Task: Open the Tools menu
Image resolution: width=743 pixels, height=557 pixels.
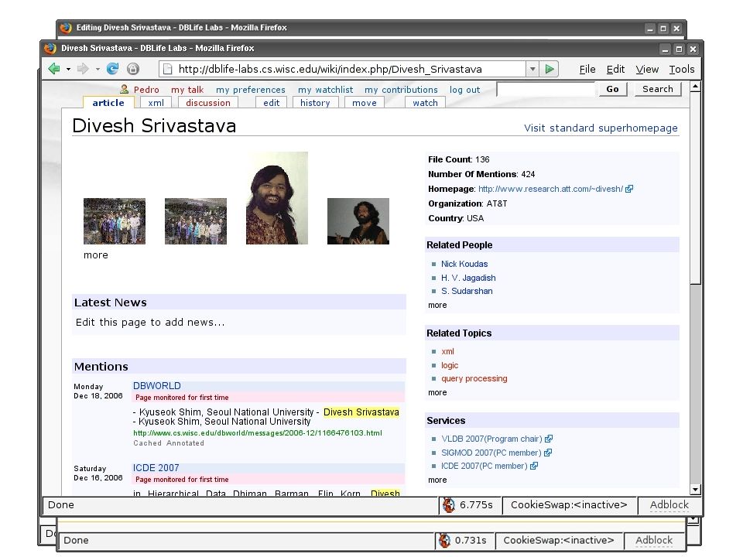Action: (681, 69)
